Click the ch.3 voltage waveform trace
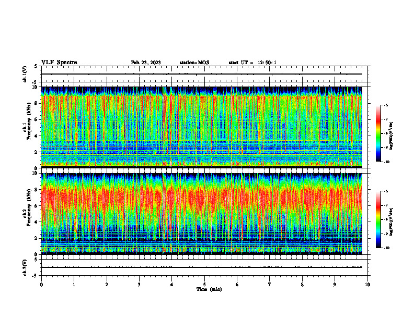The width and height of the screenshot is (414, 319). click(x=202, y=267)
